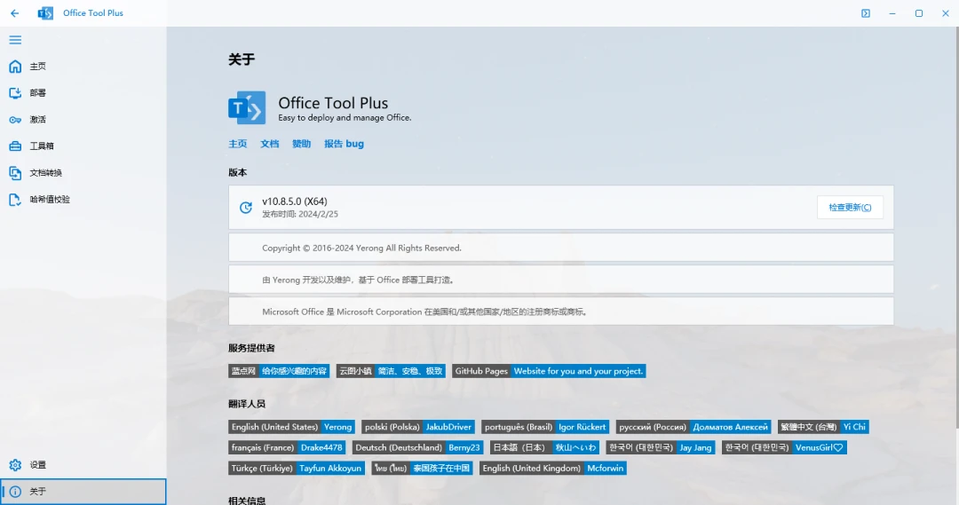This screenshot has width=959, height=505.
Task: Click polski (Polska) JakubDriver badge
Action: 418,427
